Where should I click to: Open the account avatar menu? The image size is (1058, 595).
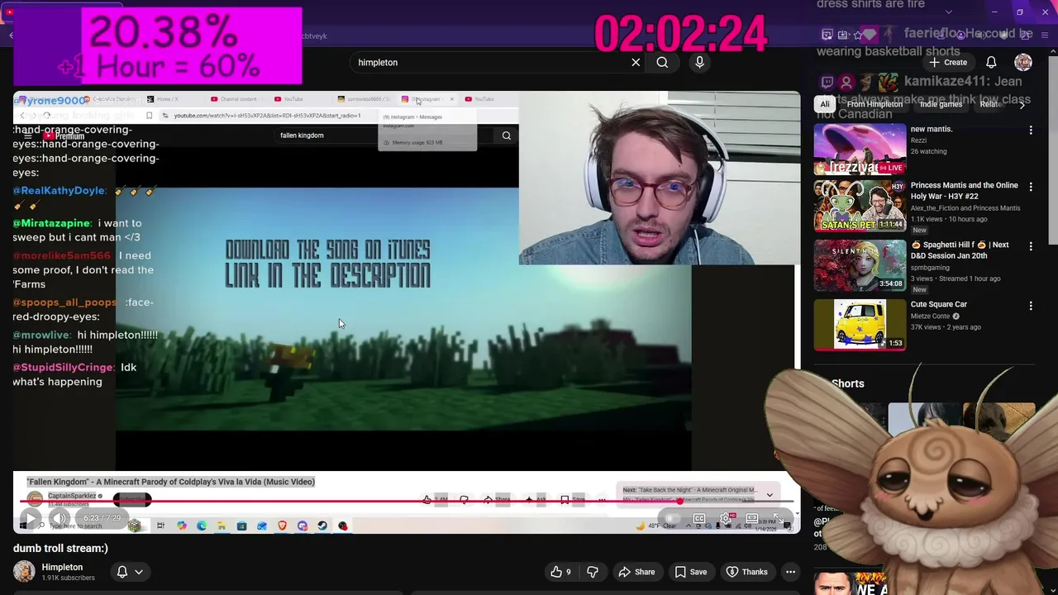[1023, 62]
